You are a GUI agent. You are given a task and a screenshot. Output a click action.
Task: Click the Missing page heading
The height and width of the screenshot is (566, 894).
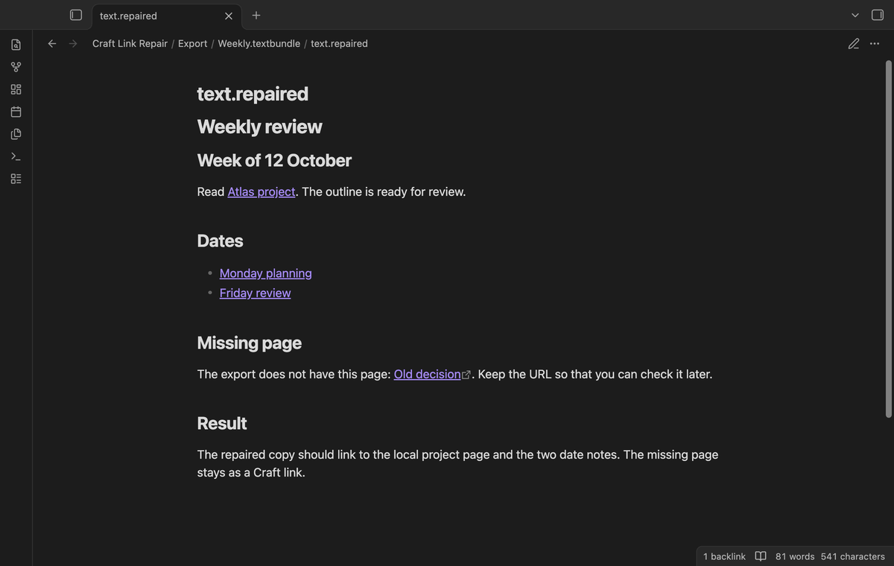tap(250, 343)
